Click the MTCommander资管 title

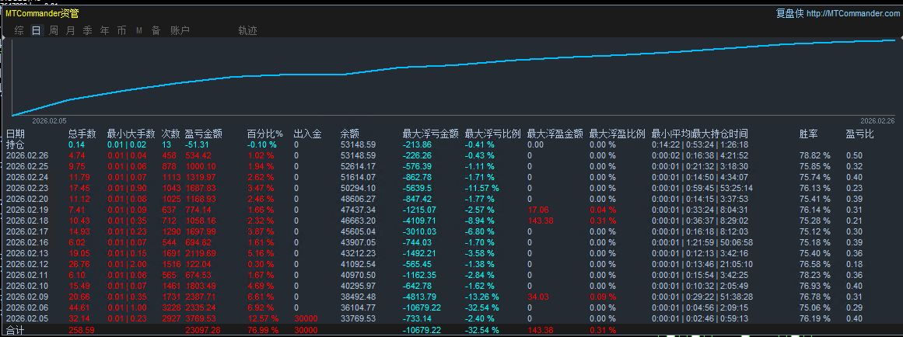tap(42, 13)
